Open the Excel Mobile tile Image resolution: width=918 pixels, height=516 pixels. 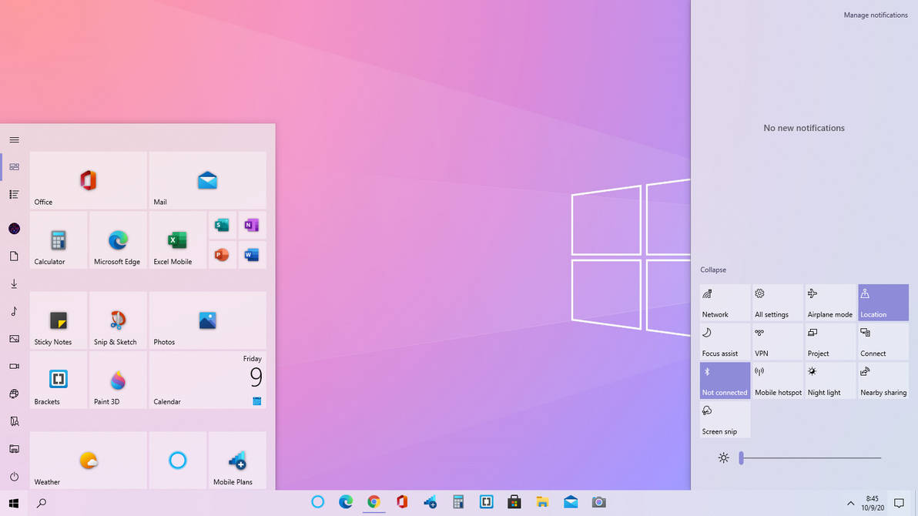pos(177,240)
